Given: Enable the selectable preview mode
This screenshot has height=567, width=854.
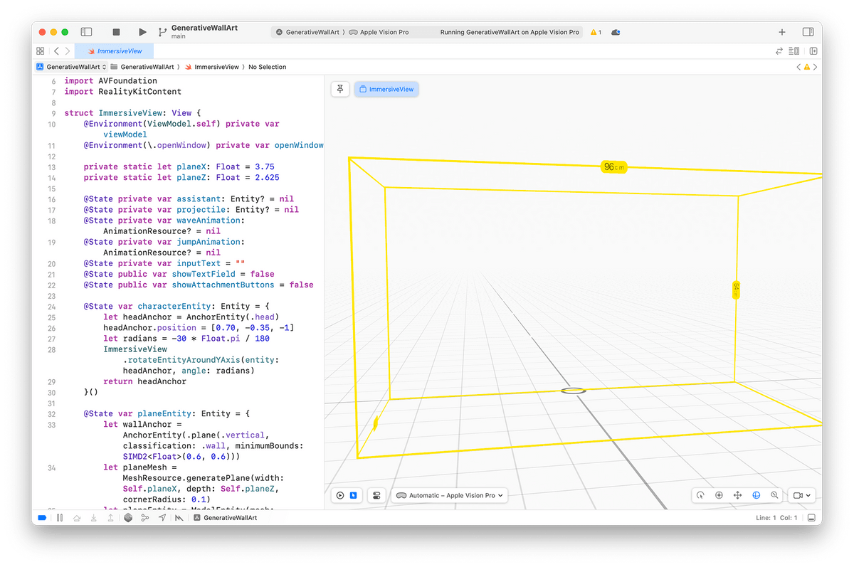Looking at the screenshot, I should (x=354, y=495).
